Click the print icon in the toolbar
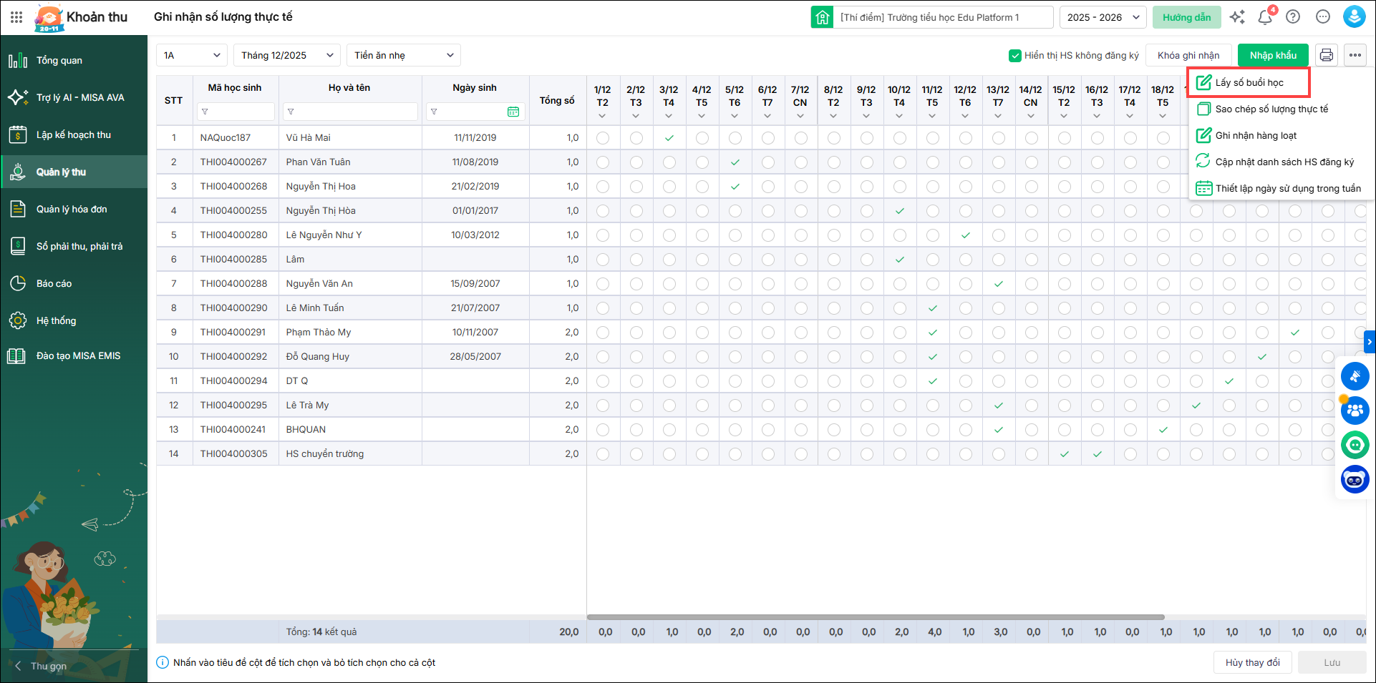This screenshot has width=1376, height=683. [1326, 55]
